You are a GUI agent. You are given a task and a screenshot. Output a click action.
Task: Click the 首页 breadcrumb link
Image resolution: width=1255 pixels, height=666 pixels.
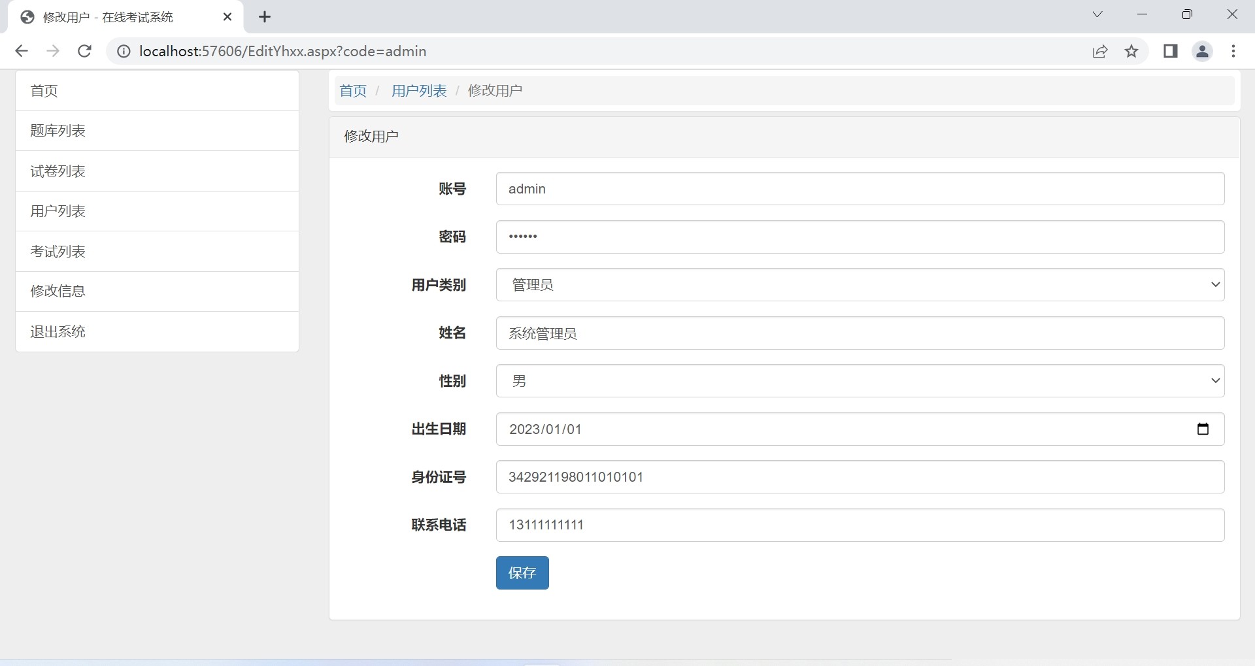click(353, 91)
